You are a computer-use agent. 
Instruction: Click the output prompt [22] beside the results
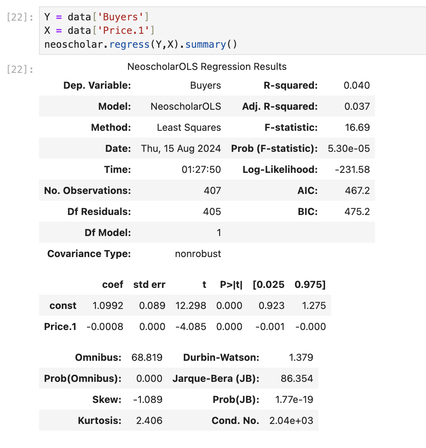click(x=20, y=70)
